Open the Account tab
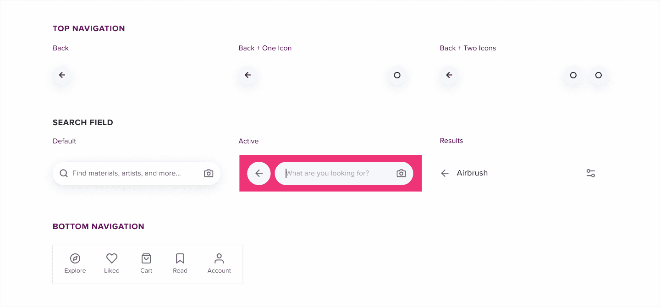Image resolution: width=660 pixels, height=307 pixels. 219,263
